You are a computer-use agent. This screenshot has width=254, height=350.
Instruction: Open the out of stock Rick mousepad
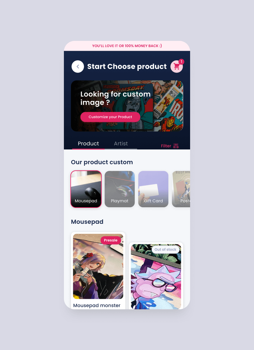(156, 277)
